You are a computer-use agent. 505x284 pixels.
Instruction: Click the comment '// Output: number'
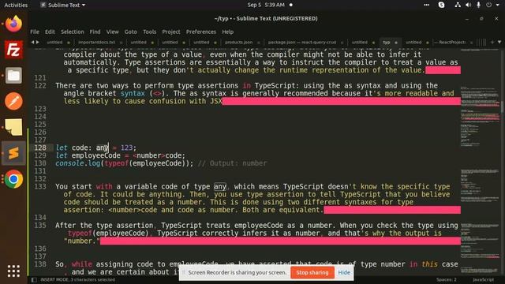pyautogui.click(x=232, y=163)
